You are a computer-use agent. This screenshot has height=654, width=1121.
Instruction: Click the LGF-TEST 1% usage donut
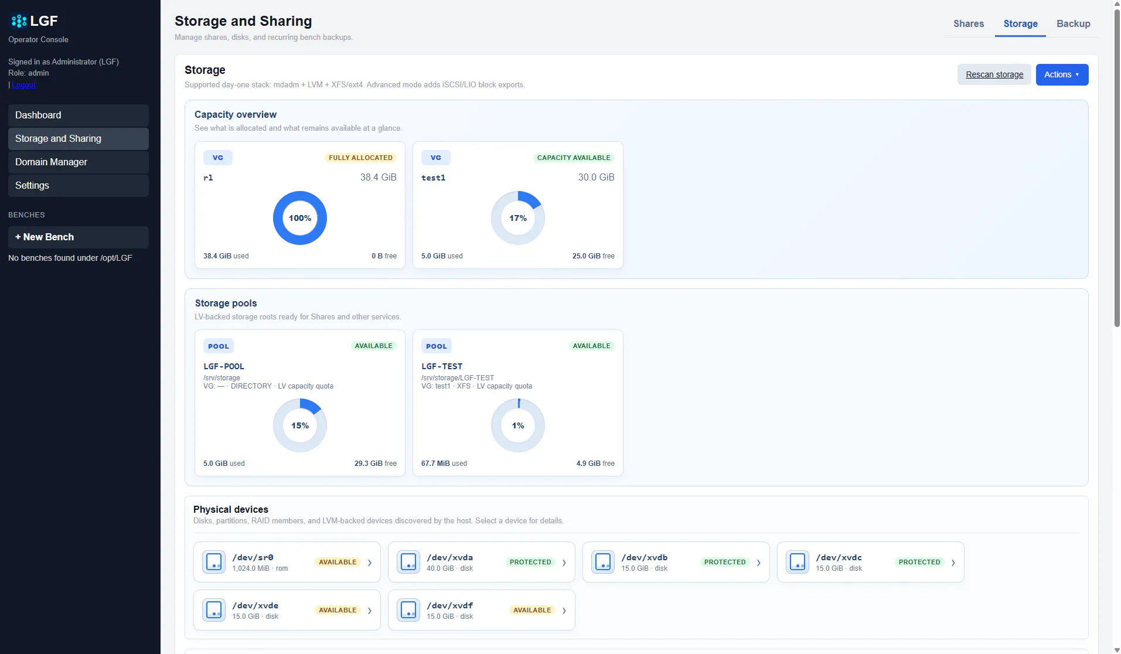(x=518, y=425)
